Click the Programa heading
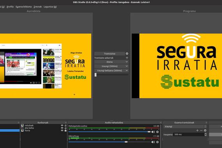Viewport: 222px width, 148px height. coord(189,11)
